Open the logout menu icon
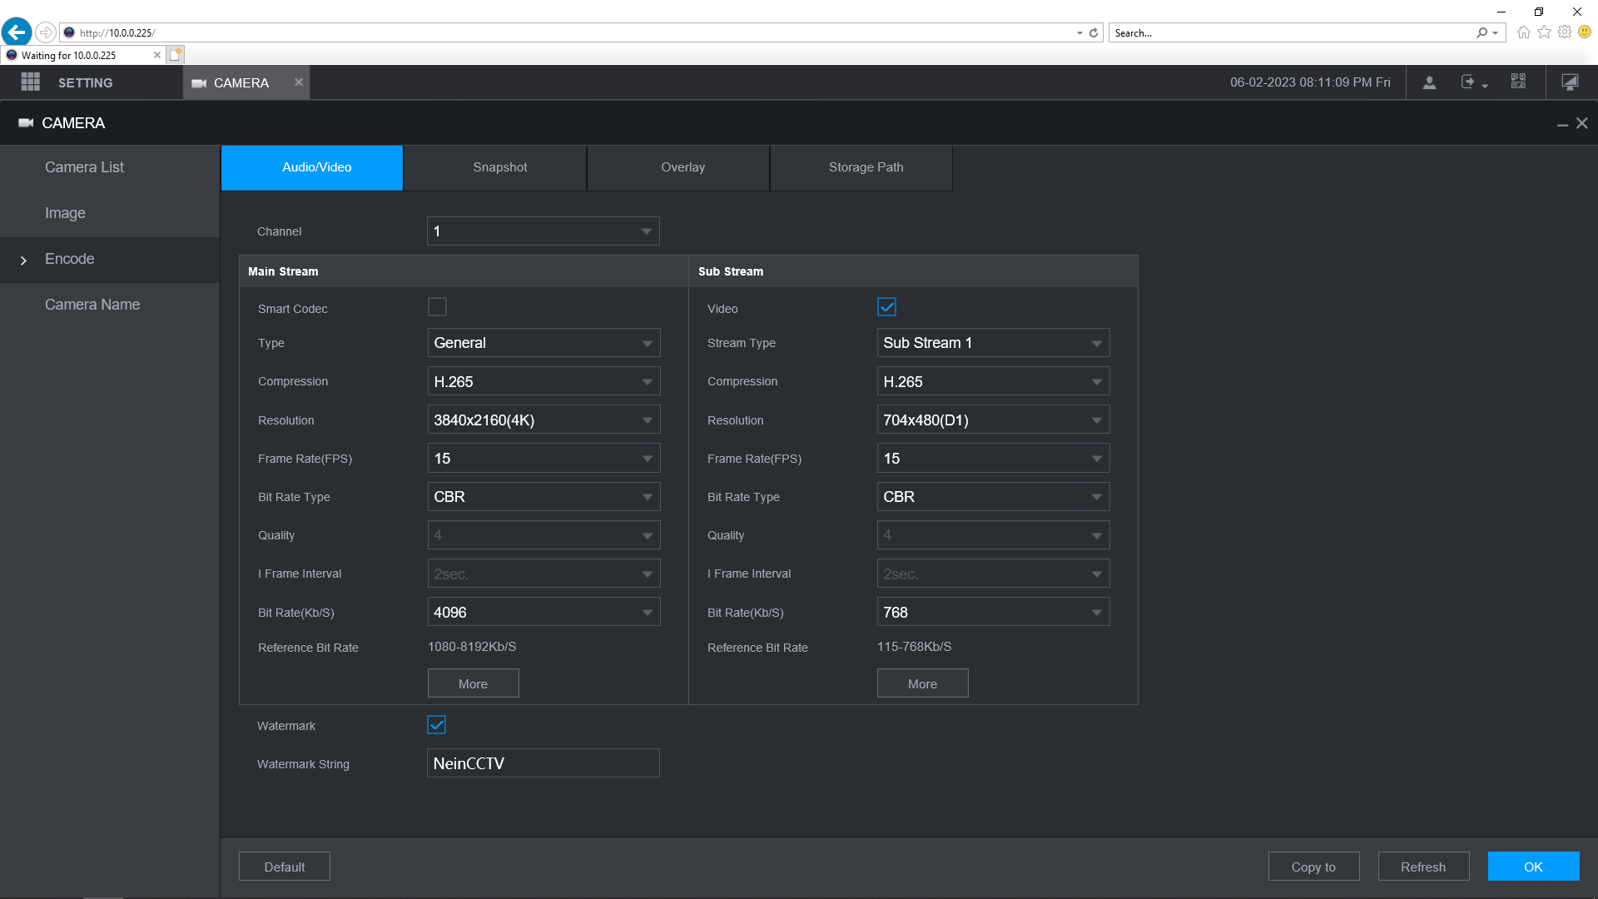The height and width of the screenshot is (899, 1598). (1473, 82)
